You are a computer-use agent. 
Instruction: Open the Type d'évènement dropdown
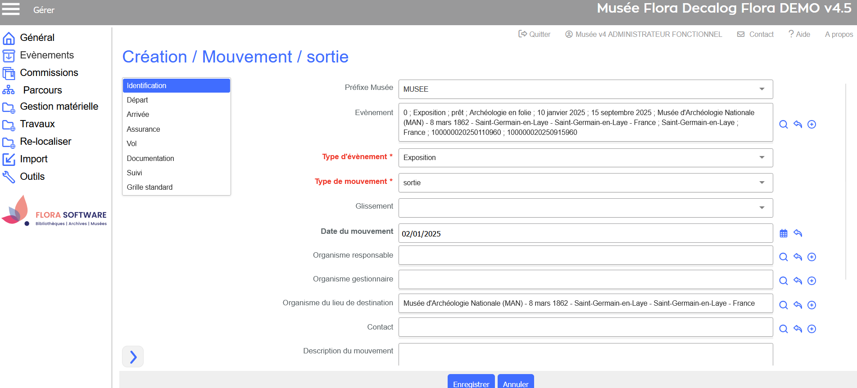762,158
